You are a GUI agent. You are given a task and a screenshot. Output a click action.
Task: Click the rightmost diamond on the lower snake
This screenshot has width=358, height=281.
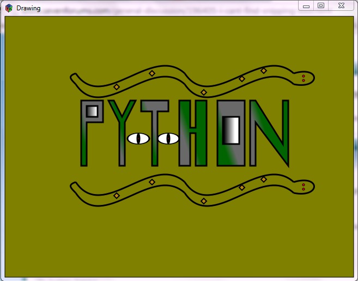point(264,179)
